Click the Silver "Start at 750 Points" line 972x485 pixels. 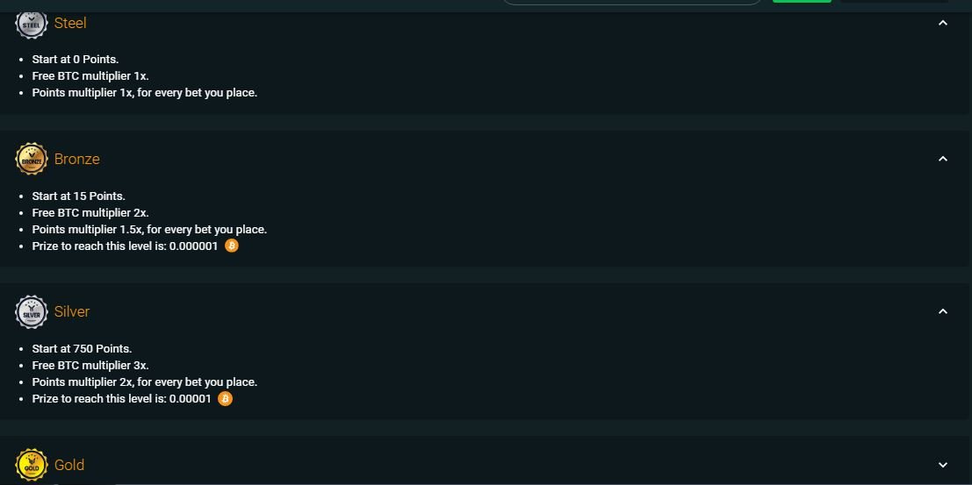point(82,349)
